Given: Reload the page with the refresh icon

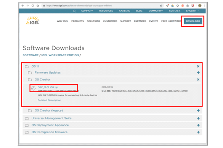Looking at the screenshot, I should [33, 6].
